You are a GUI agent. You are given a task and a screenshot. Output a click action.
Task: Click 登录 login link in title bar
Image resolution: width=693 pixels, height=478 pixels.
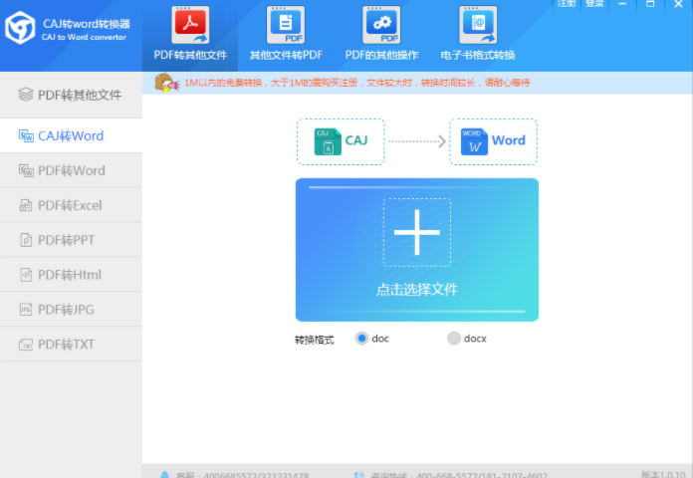coord(594,4)
